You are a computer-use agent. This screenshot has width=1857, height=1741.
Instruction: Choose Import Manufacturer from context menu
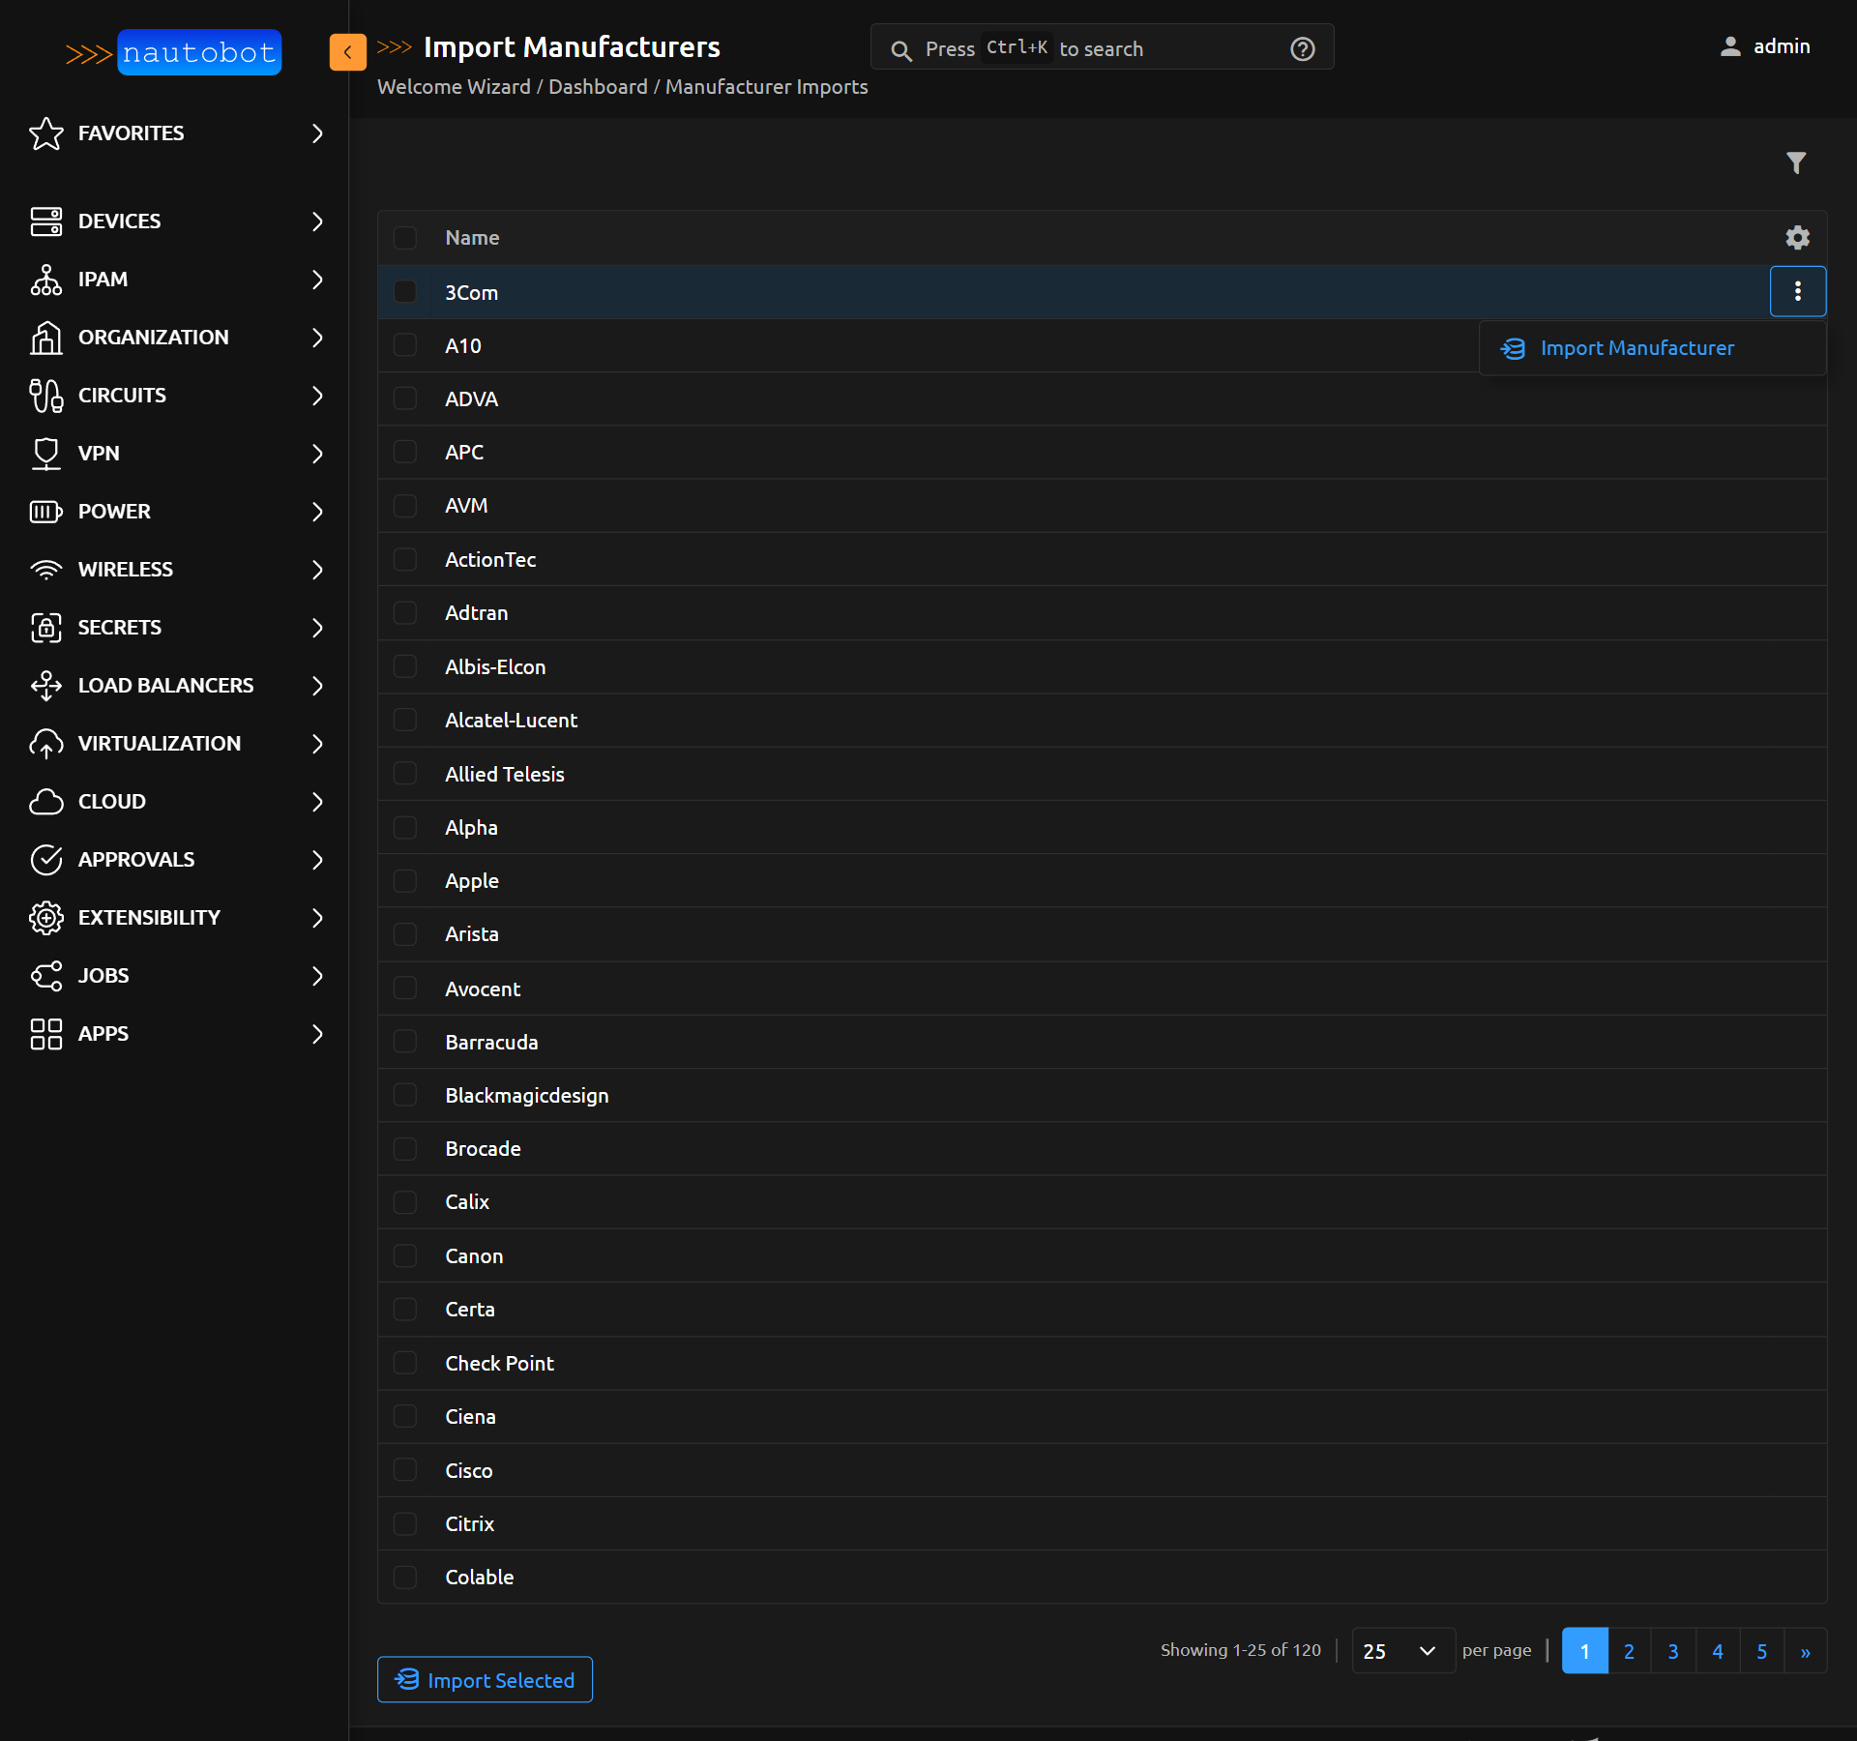1636,348
